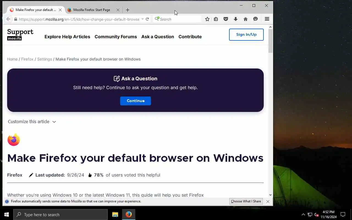Screen dimensions: 352x220
Task: Switch to Make Firefox your default tab
Action: coord(36,10)
